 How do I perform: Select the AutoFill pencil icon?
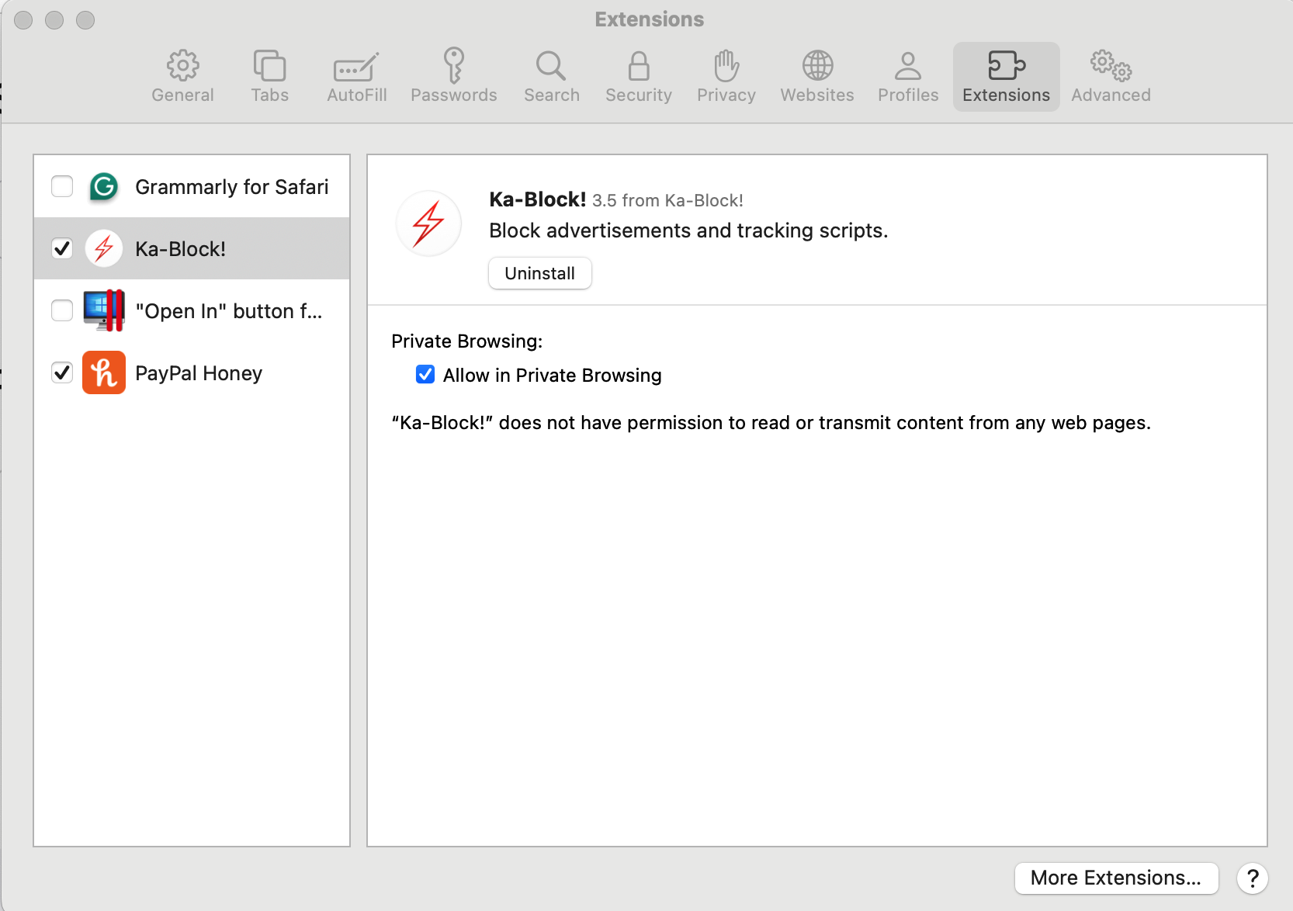pos(356,68)
